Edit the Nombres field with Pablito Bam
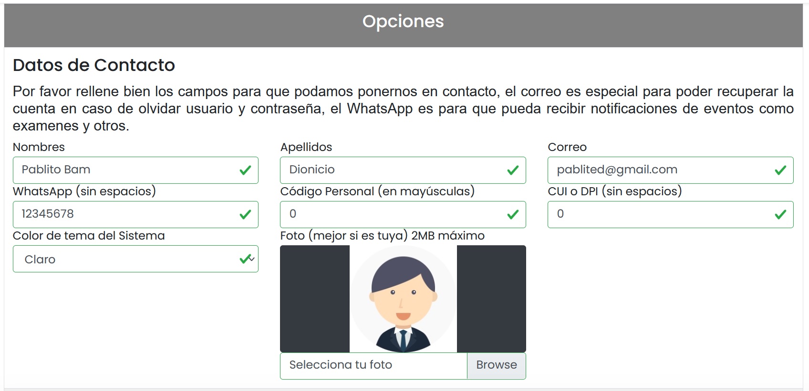The width and height of the screenshot is (809, 391). (135, 170)
